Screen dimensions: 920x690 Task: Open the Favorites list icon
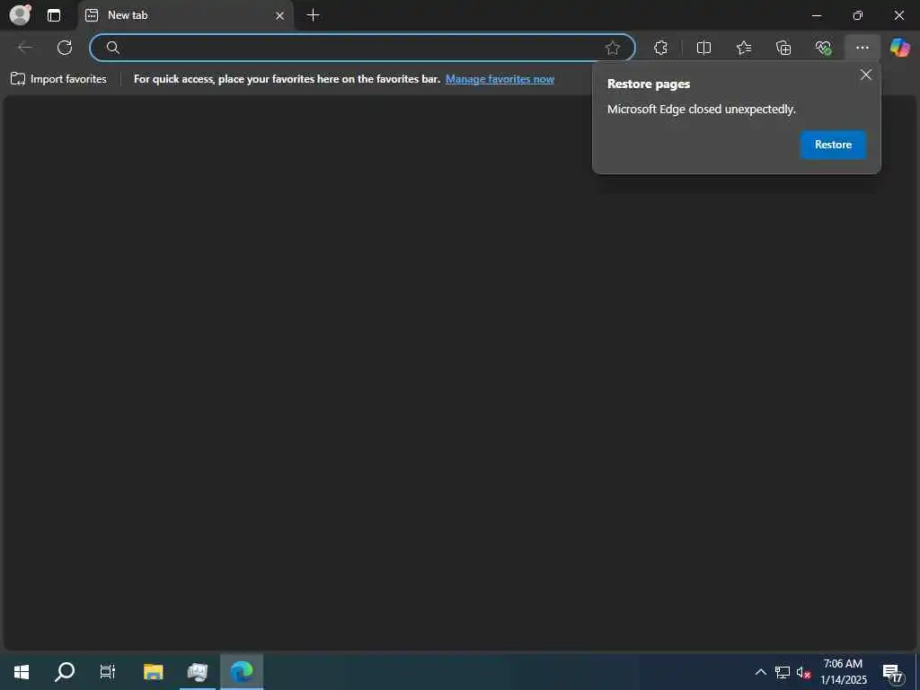(744, 48)
